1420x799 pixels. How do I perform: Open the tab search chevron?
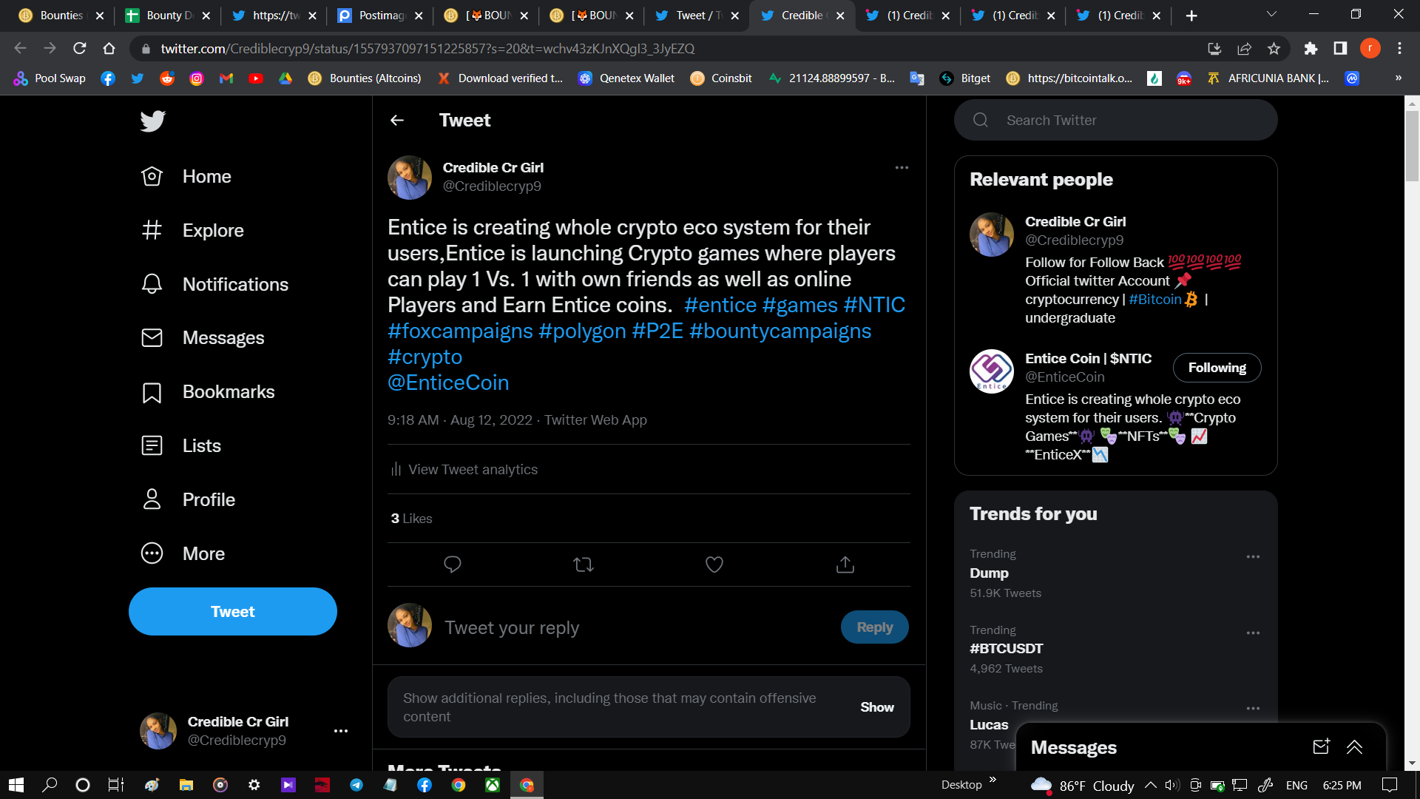coord(1271,14)
